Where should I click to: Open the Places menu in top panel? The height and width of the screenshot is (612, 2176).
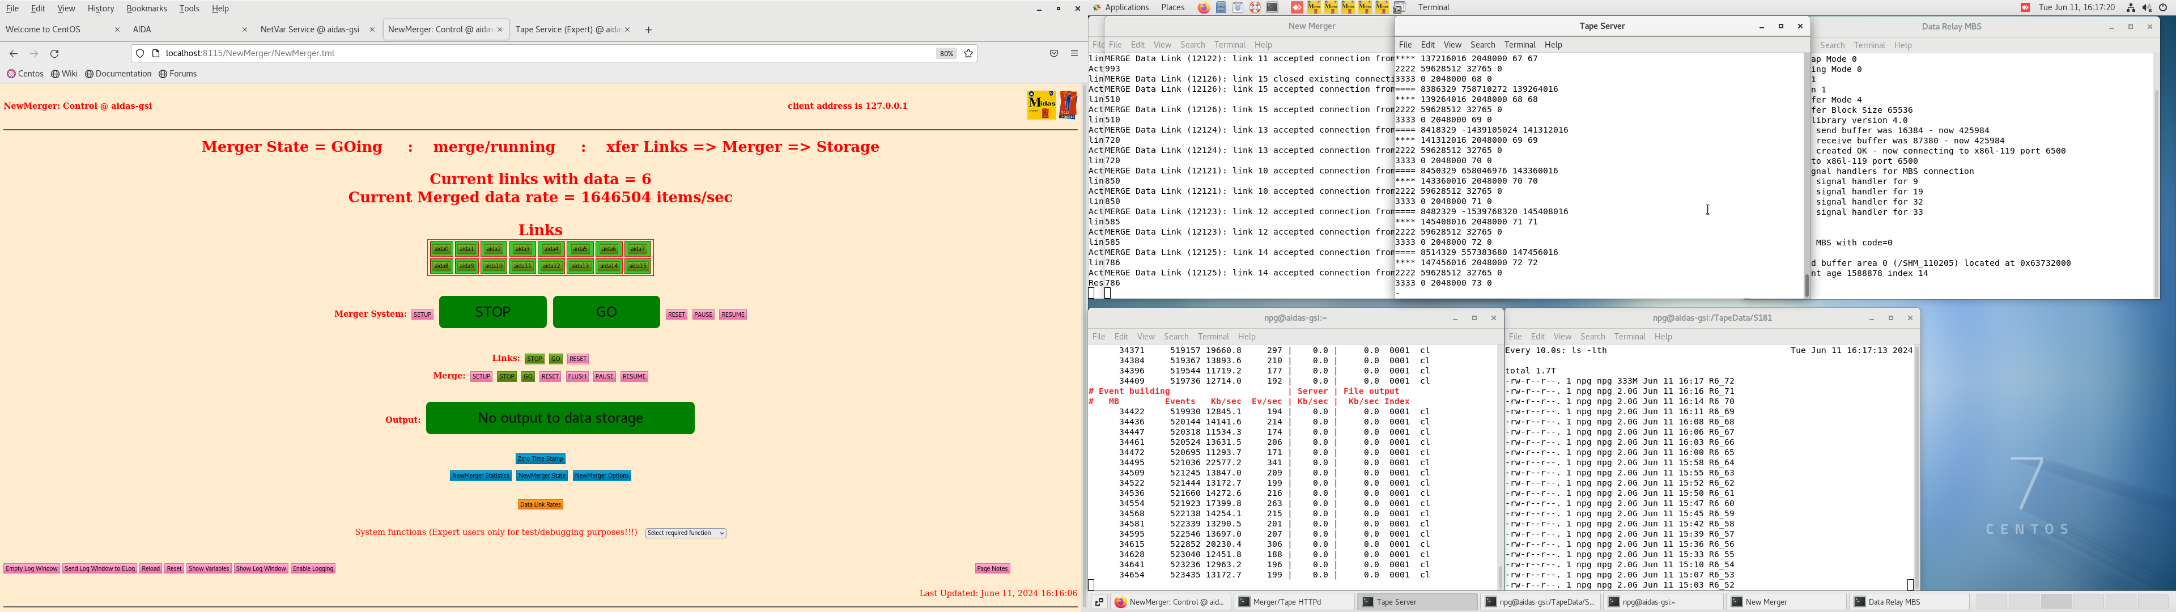1172,7
